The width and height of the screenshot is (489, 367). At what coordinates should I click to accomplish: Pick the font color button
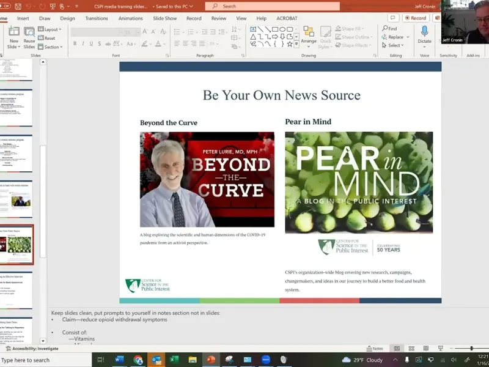(158, 43)
